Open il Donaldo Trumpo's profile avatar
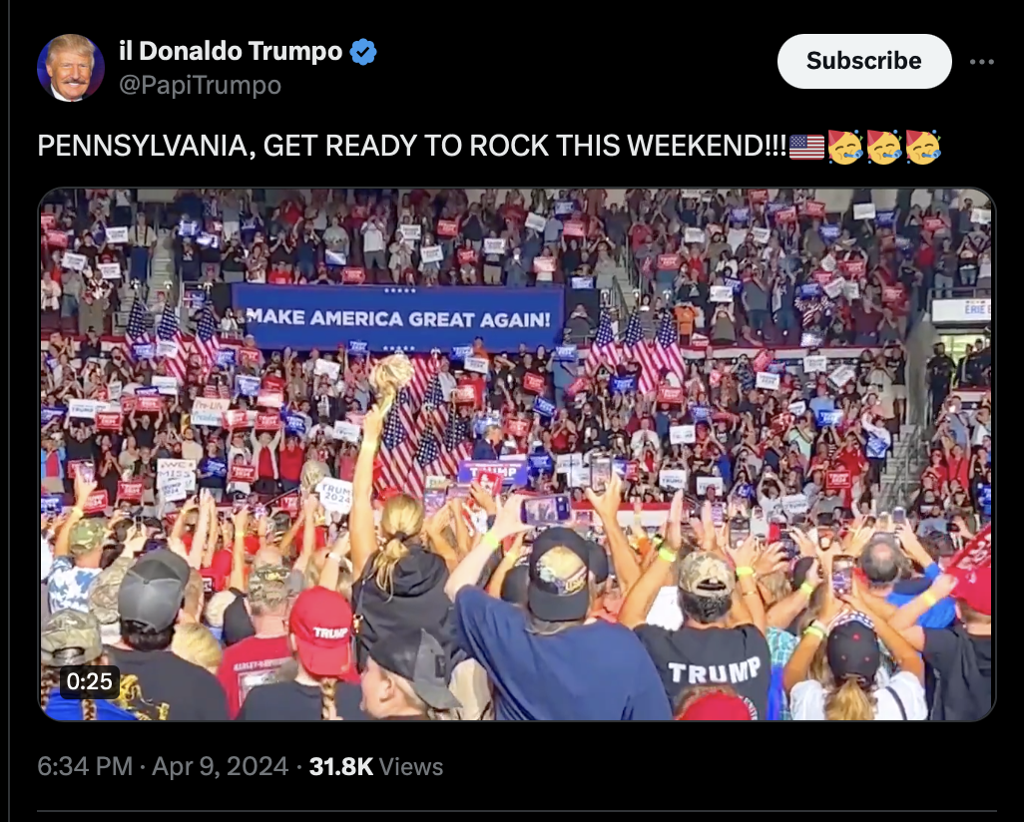The image size is (1024, 822). tap(71, 68)
